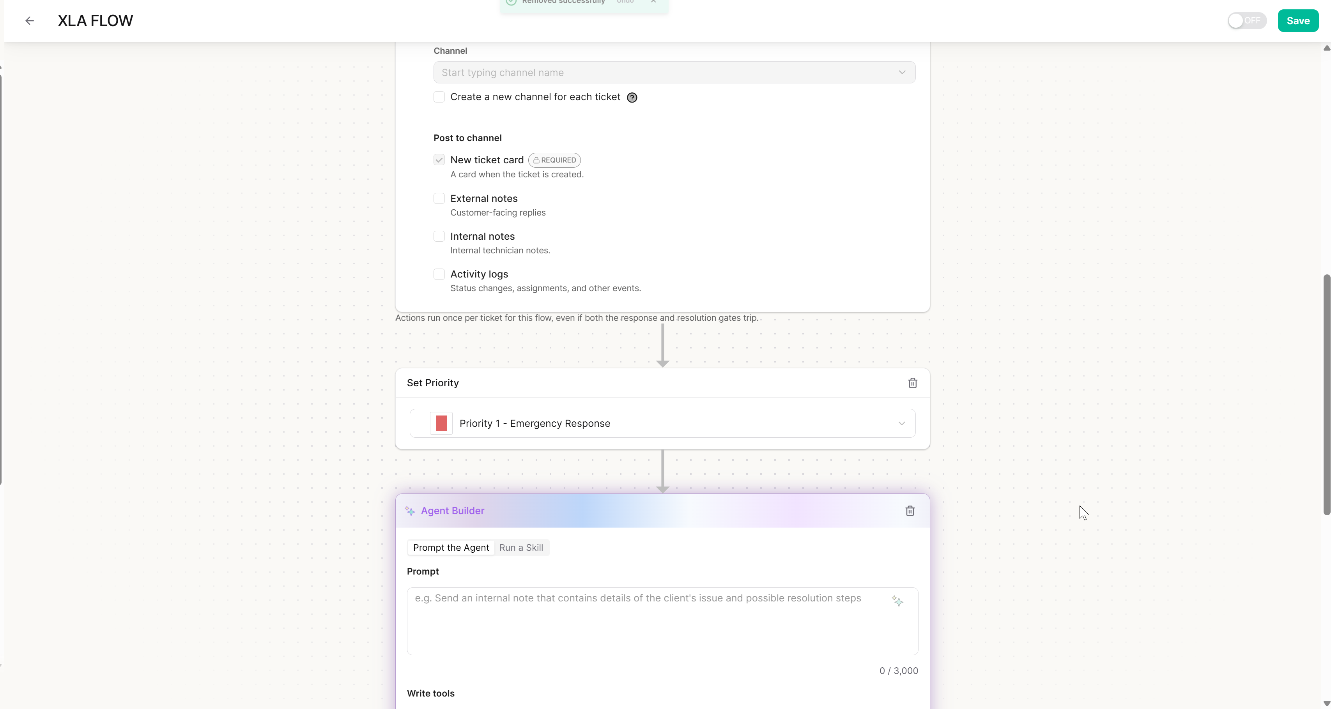Open help tooltip for new channel option

pyautogui.click(x=632, y=97)
